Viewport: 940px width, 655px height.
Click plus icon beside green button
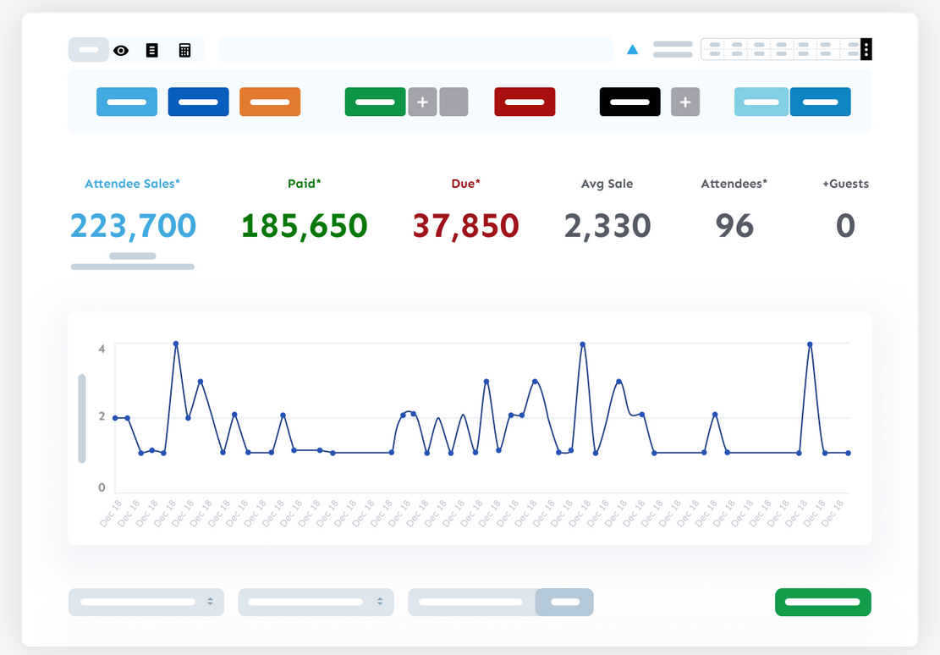click(x=422, y=102)
